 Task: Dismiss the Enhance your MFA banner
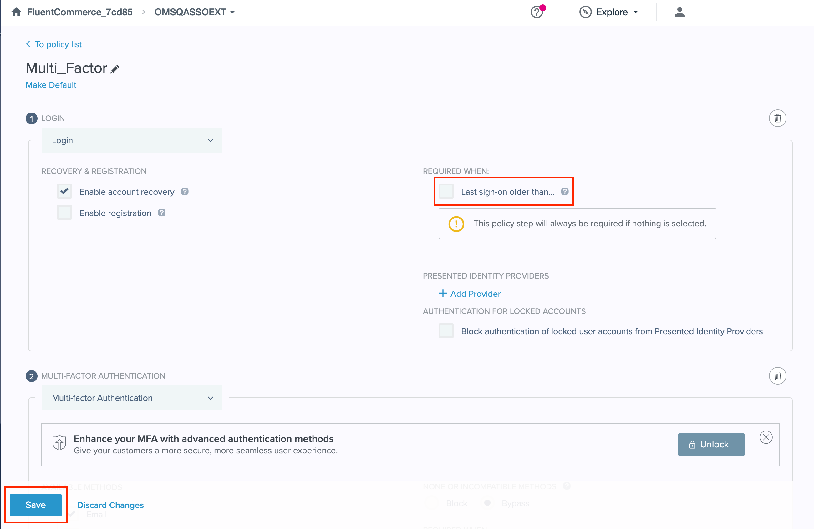tap(766, 437)
